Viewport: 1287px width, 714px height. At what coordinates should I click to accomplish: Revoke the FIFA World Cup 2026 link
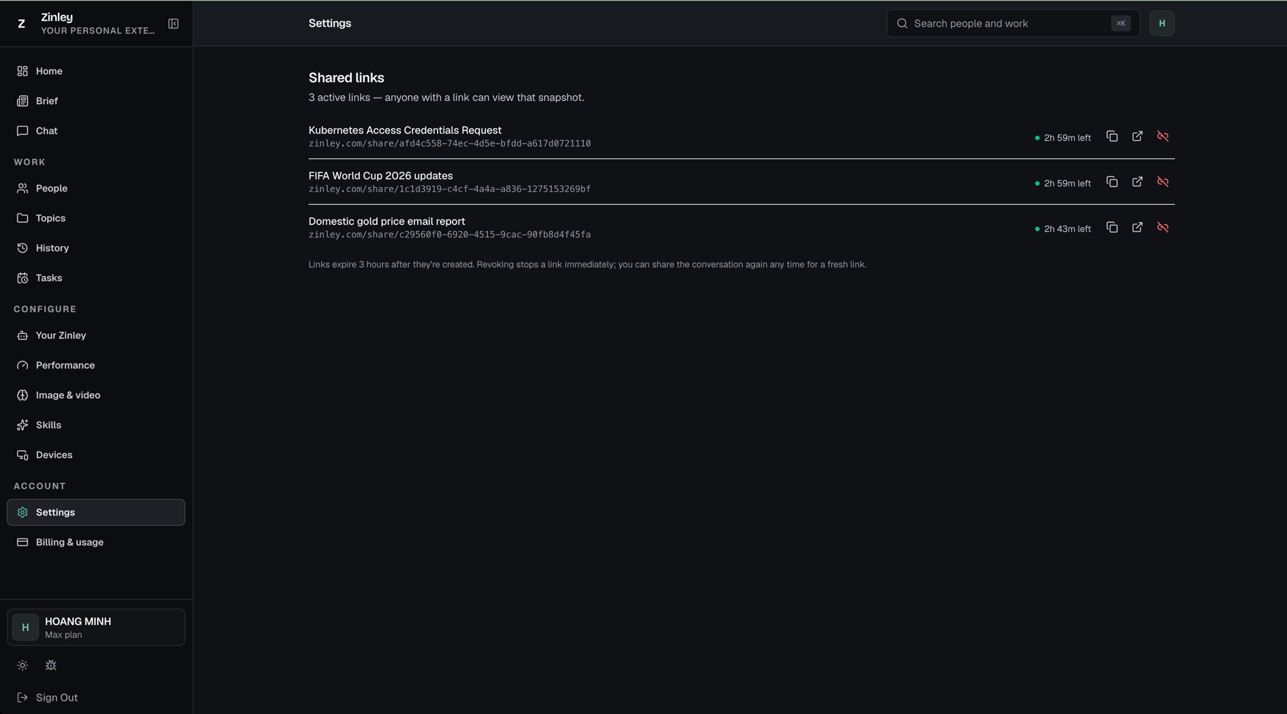pyautogui.click(x=1163, y=182)
